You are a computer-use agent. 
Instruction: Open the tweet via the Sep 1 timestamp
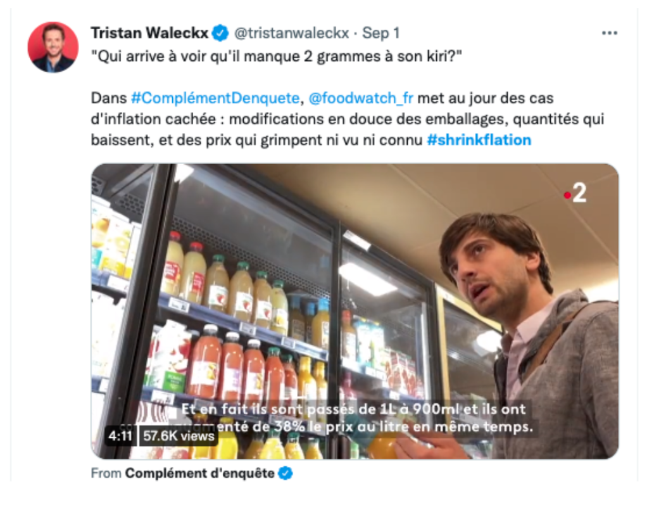point(381,33)
